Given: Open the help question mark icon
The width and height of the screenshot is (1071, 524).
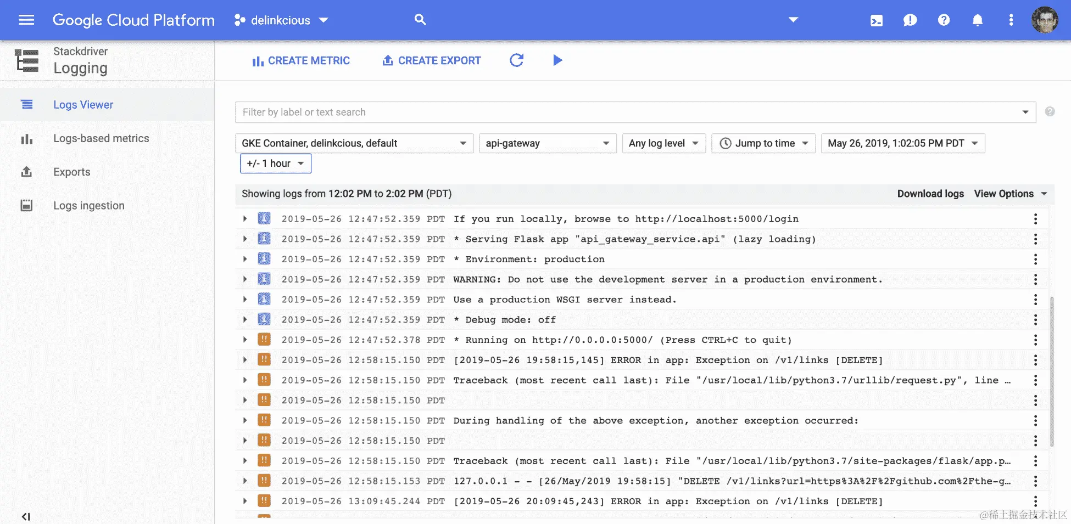Looking at the screenshot, I should pyautogui.click(x=944, y=20).
